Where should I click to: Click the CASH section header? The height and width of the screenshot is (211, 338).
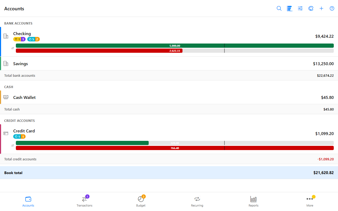point(9,87)
